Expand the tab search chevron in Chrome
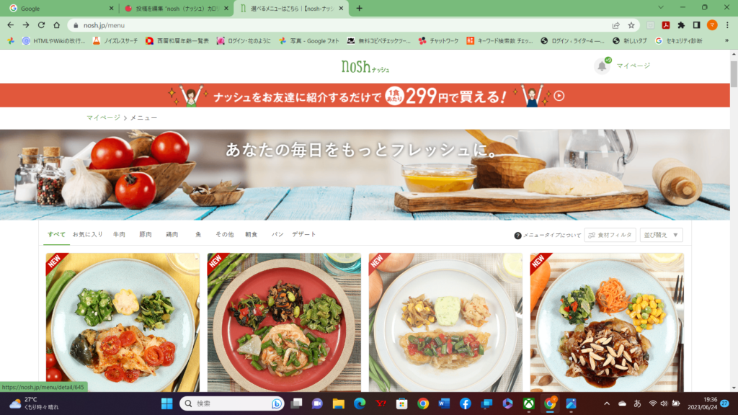 (x=661, y=7)
